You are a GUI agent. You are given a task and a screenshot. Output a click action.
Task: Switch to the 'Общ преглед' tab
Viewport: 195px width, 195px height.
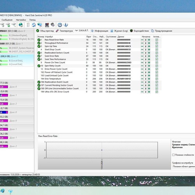[x=45, y=31]
